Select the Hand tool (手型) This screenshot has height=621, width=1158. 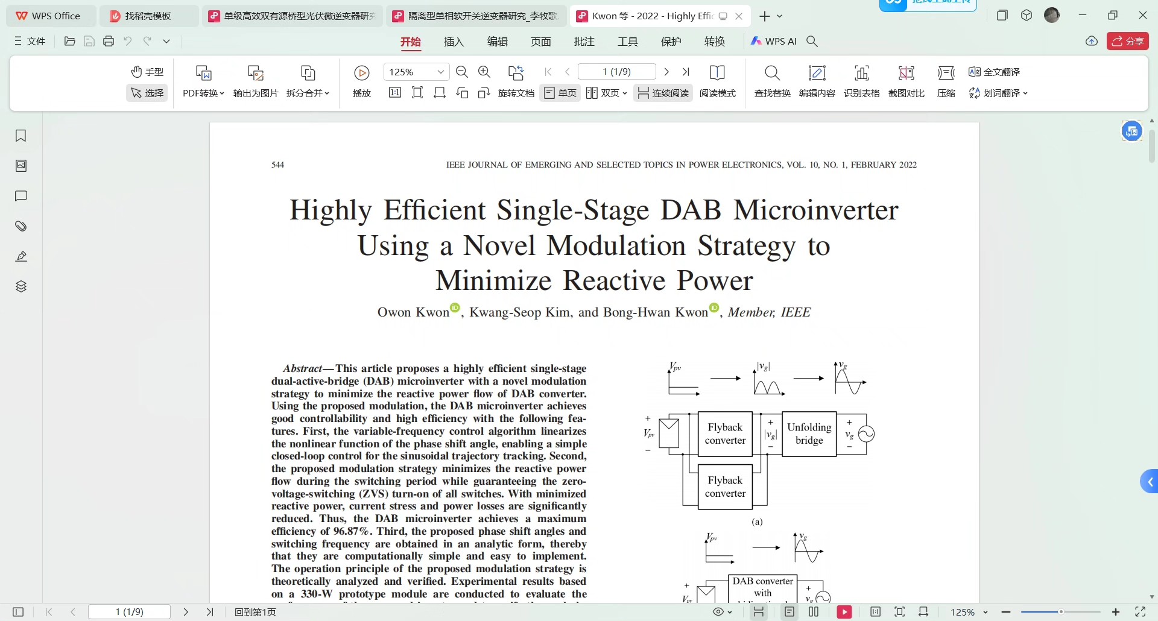(x=147, y=72)
